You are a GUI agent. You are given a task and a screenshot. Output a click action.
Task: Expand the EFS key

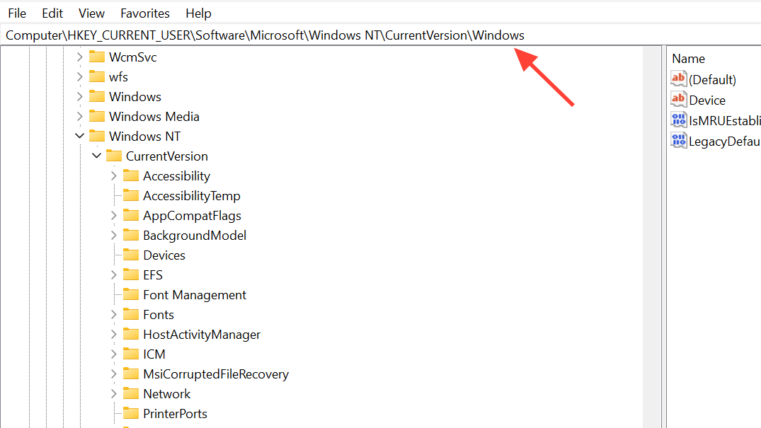tap(113, 274)
